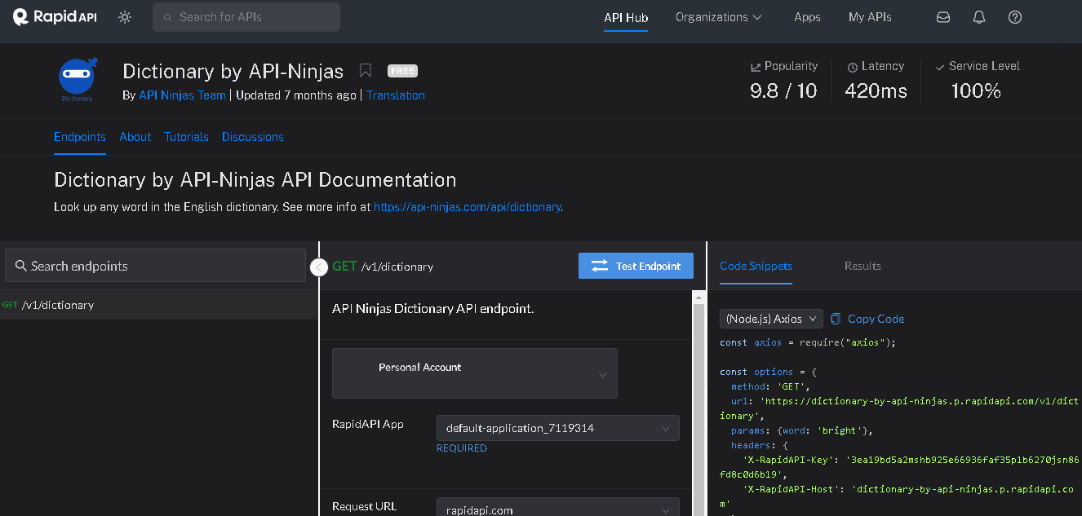Click the Popularity 9.8 / 10 score
This screenshot has height=516, width=1082.
coord(783,90)
